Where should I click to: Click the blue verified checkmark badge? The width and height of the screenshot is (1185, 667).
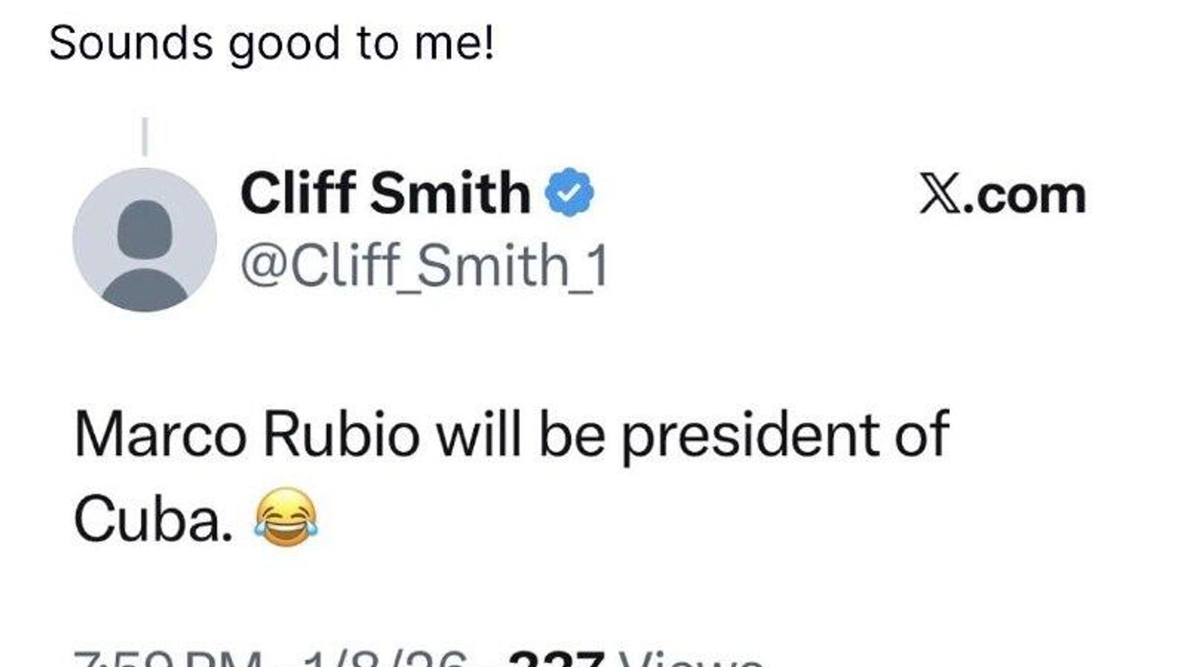(x=569, y=193)
